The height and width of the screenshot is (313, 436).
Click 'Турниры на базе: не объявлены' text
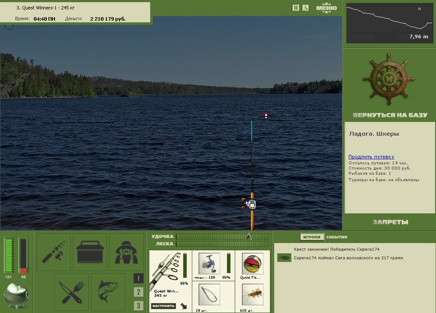click(x=384, y=180)
